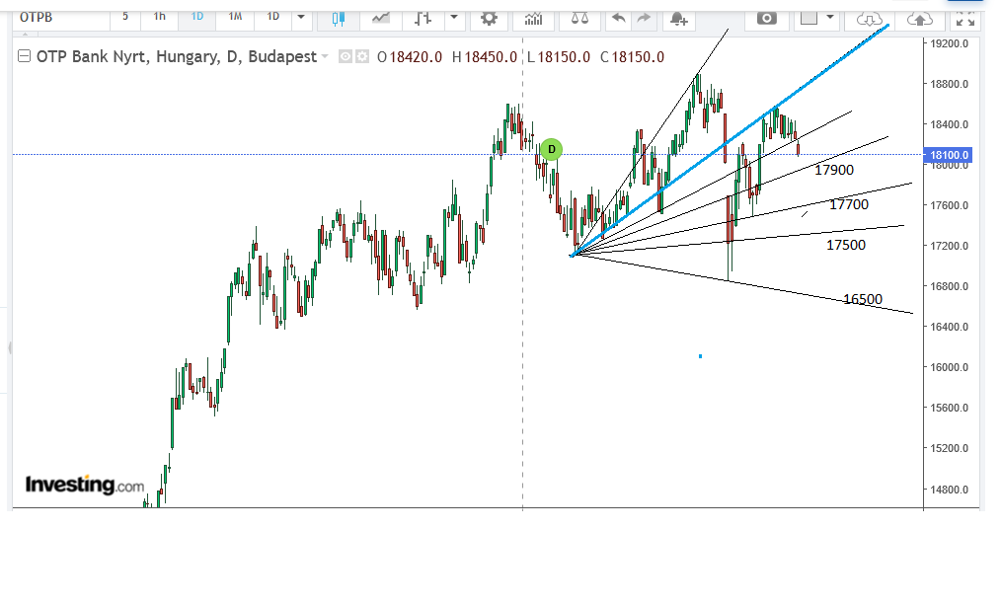Take a chart snapshot with camera icon
The image size is (1001, 605).
tap(767, 18)
